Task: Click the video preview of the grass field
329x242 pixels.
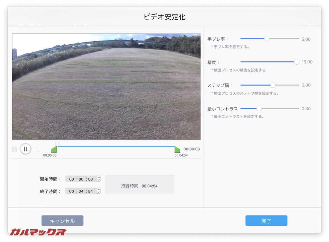Action: 106,87
